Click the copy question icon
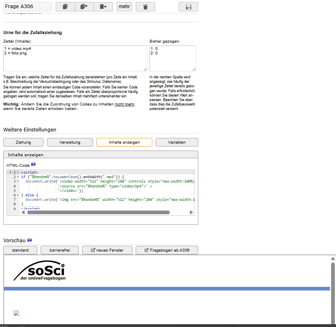 point(65,7)
